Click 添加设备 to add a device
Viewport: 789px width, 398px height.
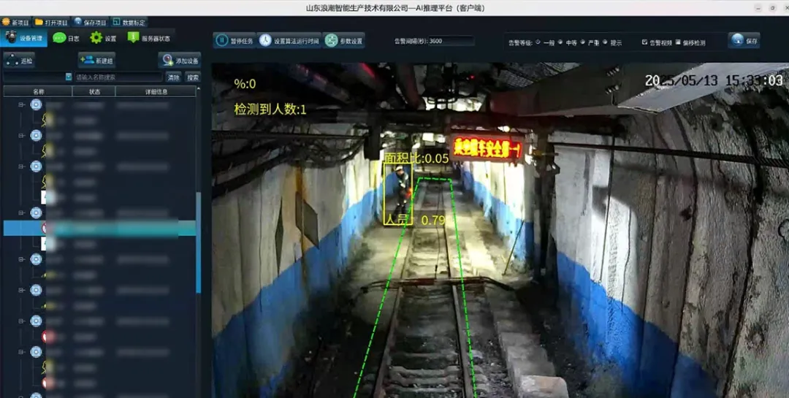click(x=180, y=61)
